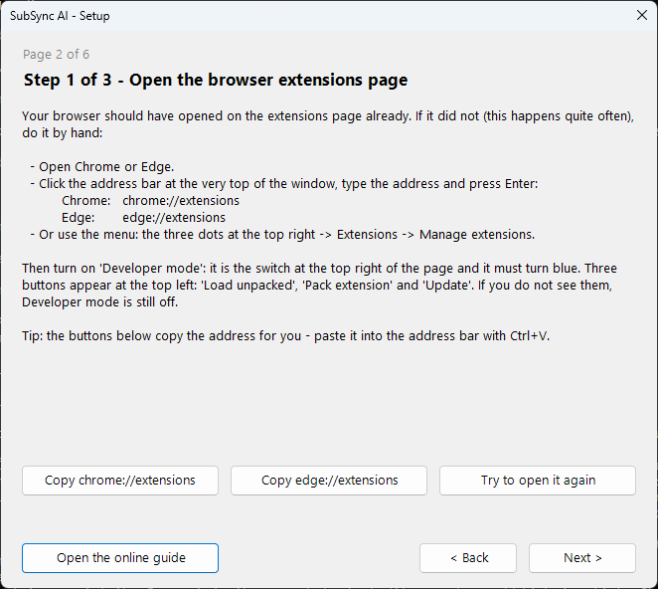
Task: Click the 'Step 1 of 3' heading
Action: pyautogui.click(x=216, y=80)
